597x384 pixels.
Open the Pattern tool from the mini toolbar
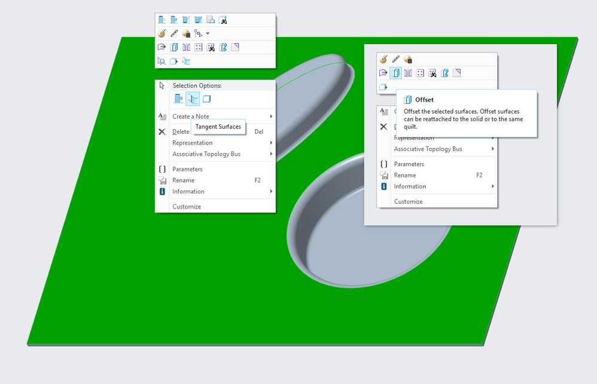(199, 47)
